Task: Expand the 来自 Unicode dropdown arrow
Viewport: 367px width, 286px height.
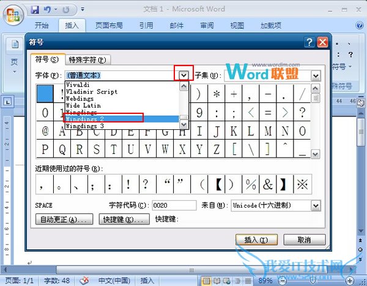Action: tap(316, 206)
